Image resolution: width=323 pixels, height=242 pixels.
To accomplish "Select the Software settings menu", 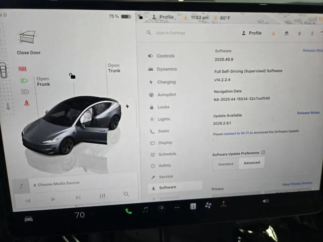I will click(175, 187).
